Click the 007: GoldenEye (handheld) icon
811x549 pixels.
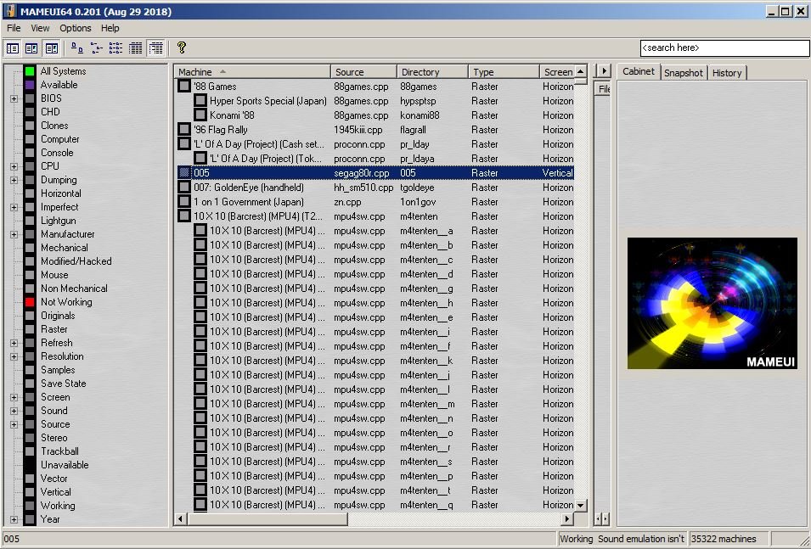(x=184, y=188)
